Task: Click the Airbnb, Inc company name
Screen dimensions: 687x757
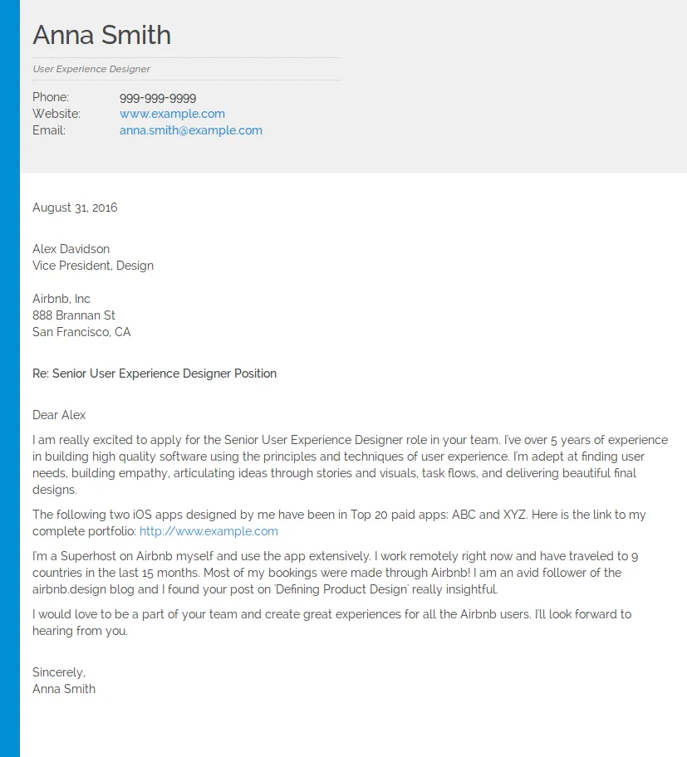Action: tap(61, 299)
